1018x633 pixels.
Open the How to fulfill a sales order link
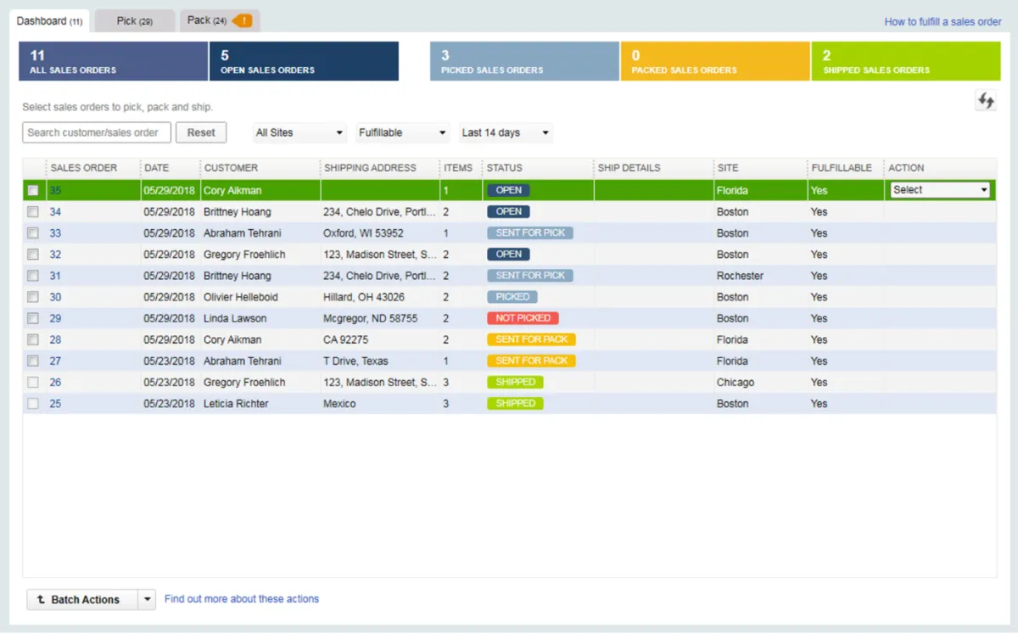tap(942, 22)
